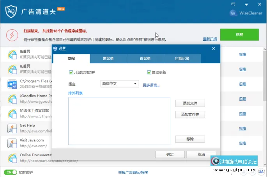This screenshot has height=177, width=267.
Task: Click the Get Help Java icon
Action: (12, 129)
